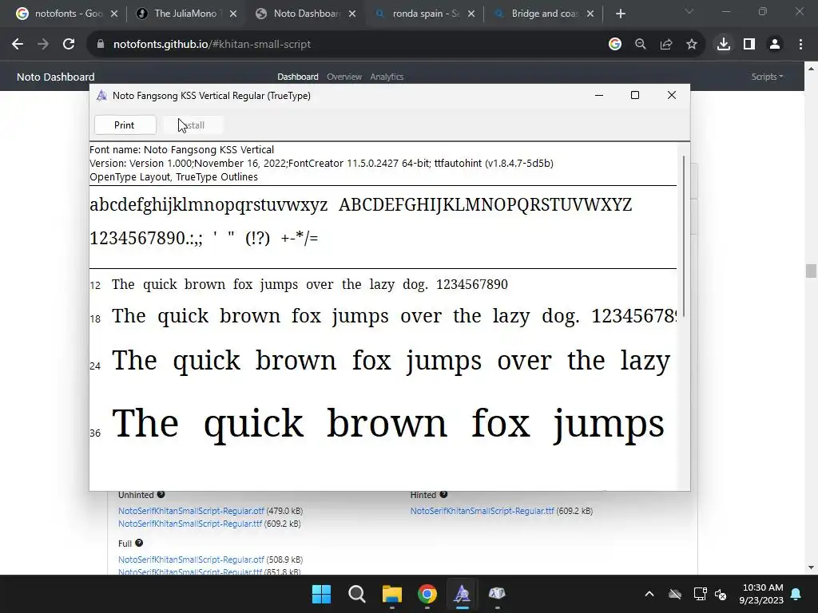Switch to the notofonts Google tab
This screenshot has width=818, height=613.
coord(69,14)
